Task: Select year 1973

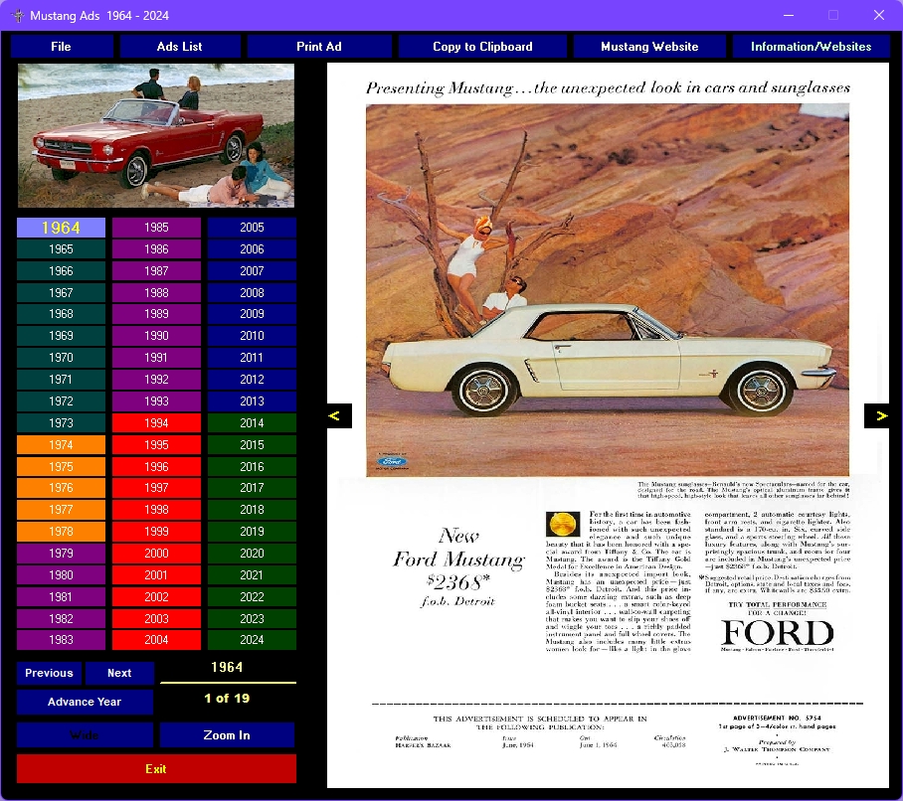Action: [x=61, y=423]
